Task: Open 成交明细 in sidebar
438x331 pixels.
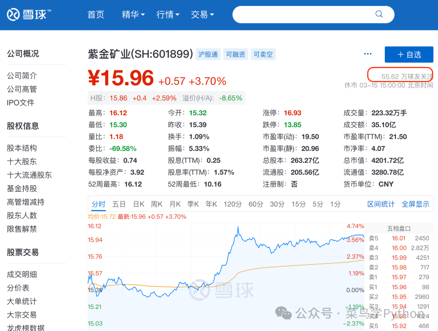Action: pyautogui.click(x=22, y=274)
